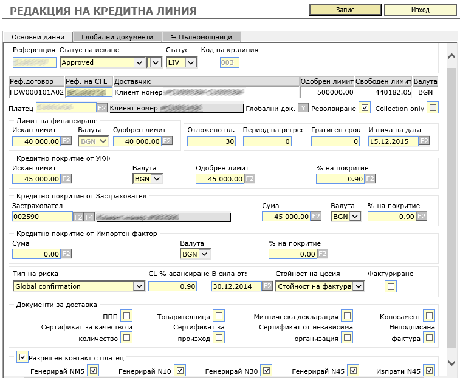
Task: Switch to Основни данни tab
Action: point(38,37)
